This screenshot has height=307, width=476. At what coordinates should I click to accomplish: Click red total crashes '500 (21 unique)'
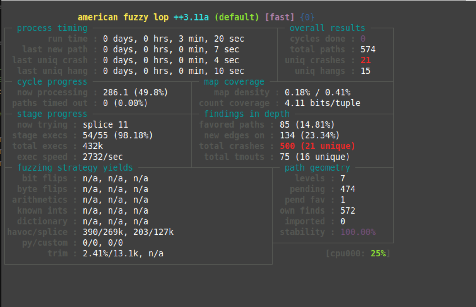(317, 146)
